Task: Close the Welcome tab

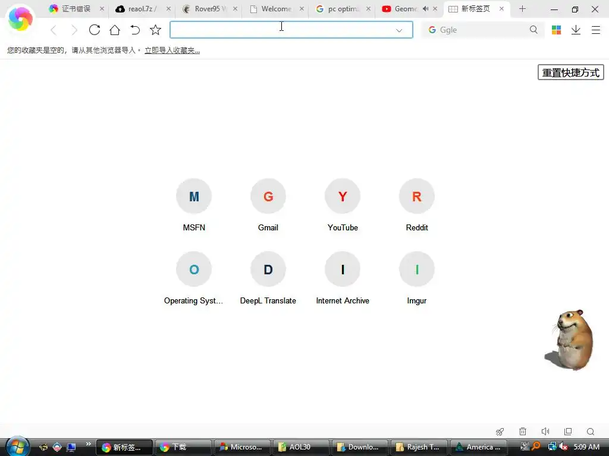Action: [302, 9]
